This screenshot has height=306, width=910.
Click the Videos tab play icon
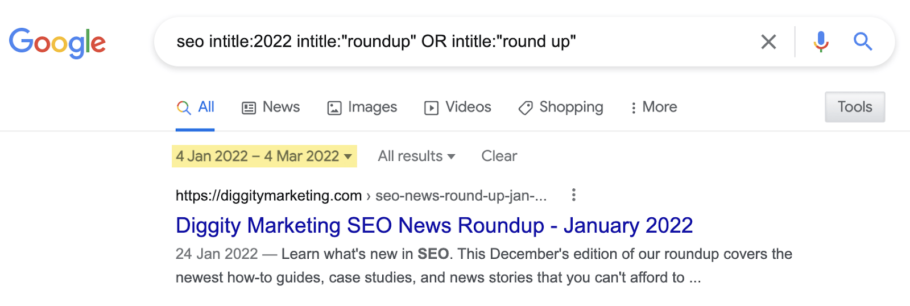(x=431, y=107)
